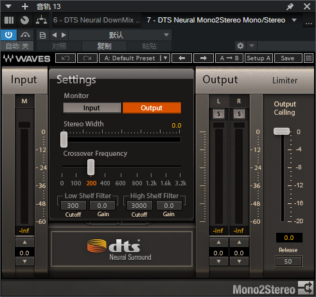Decrease L output trim down arrow

(218, 261)
